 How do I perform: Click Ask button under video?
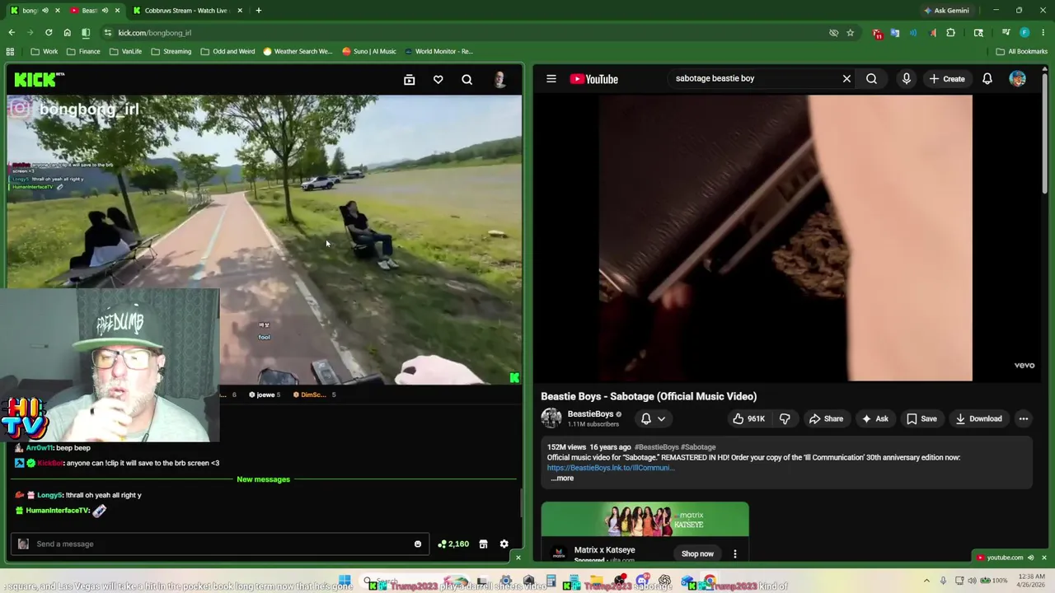[x=874, y=418]
